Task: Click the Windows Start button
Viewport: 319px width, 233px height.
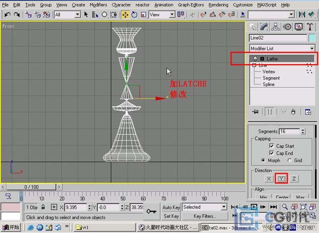Action: tap(11, 227)
